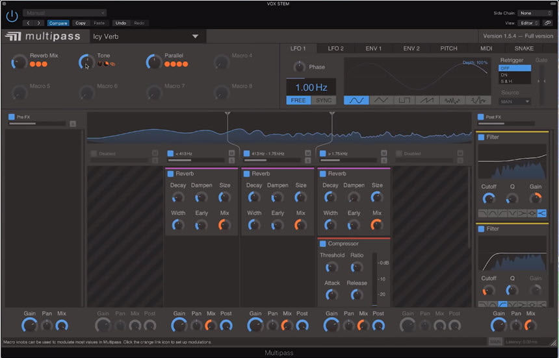Click the Copy button

[81, 23]
